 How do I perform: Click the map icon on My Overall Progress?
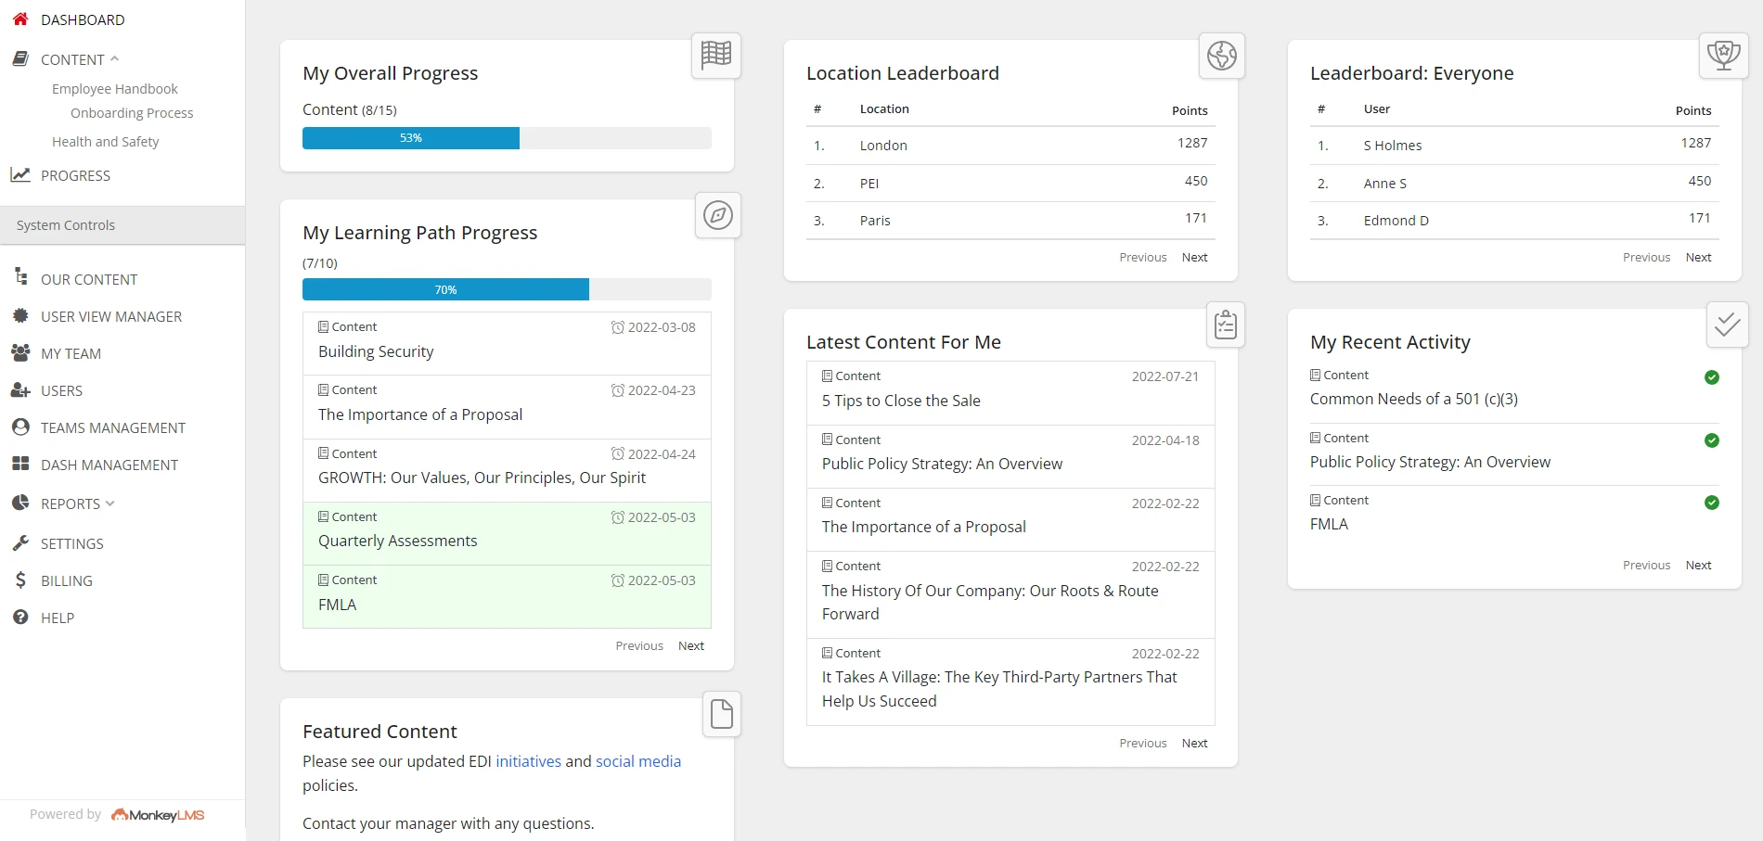click(715, 56)
